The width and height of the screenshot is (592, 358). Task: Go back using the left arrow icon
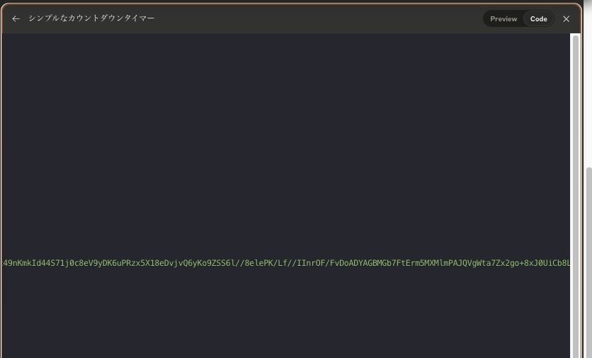[x=16, y=18]
